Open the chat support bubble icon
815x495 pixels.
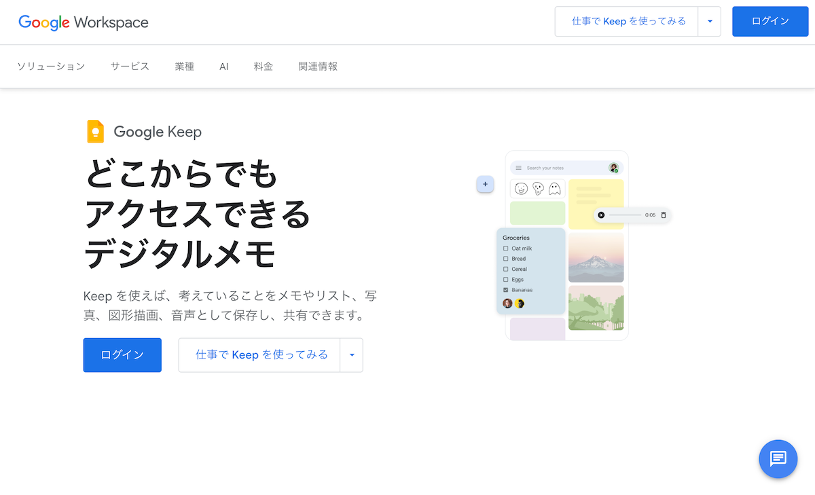click(x=778, y=459)
